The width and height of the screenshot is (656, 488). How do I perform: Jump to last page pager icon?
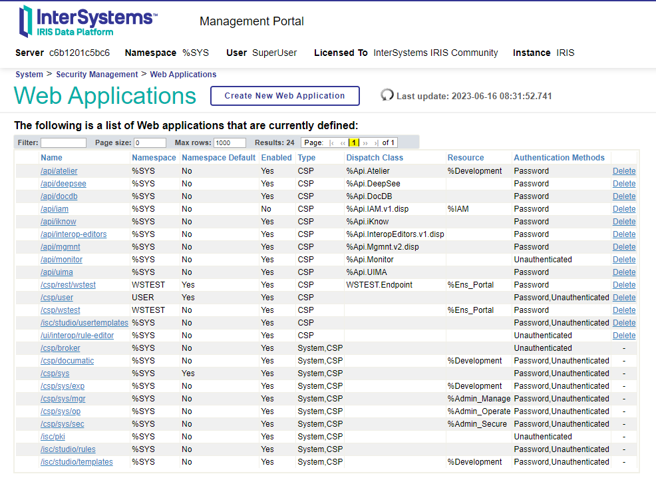click(x=376, y=142)
